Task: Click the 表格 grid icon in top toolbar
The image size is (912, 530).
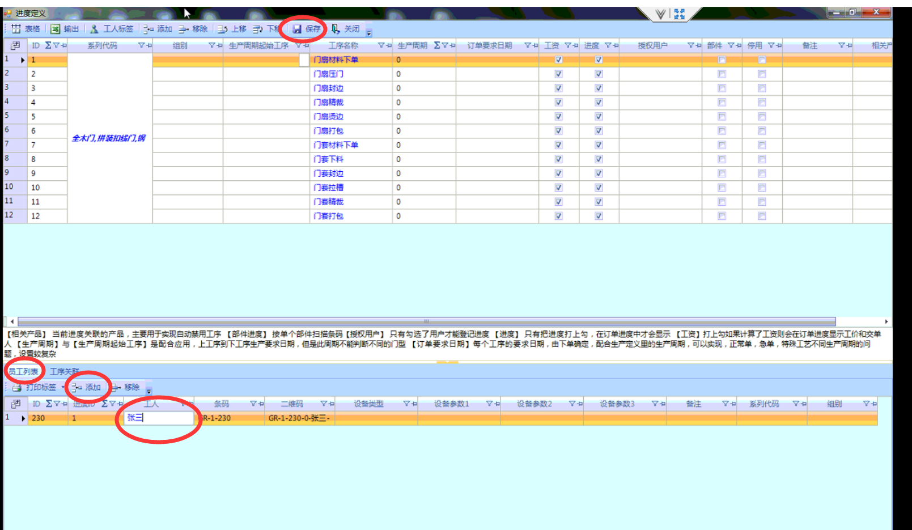Action: (16, 29)
